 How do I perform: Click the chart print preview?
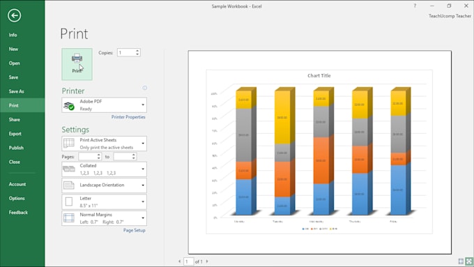click(319, 152)
